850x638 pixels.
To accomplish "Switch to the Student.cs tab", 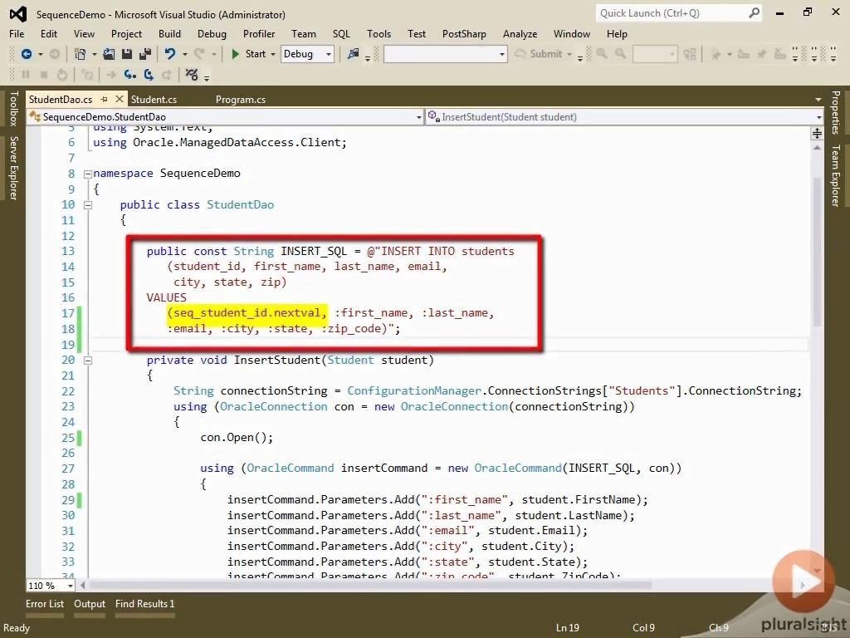I will click(x=154, y=100).
